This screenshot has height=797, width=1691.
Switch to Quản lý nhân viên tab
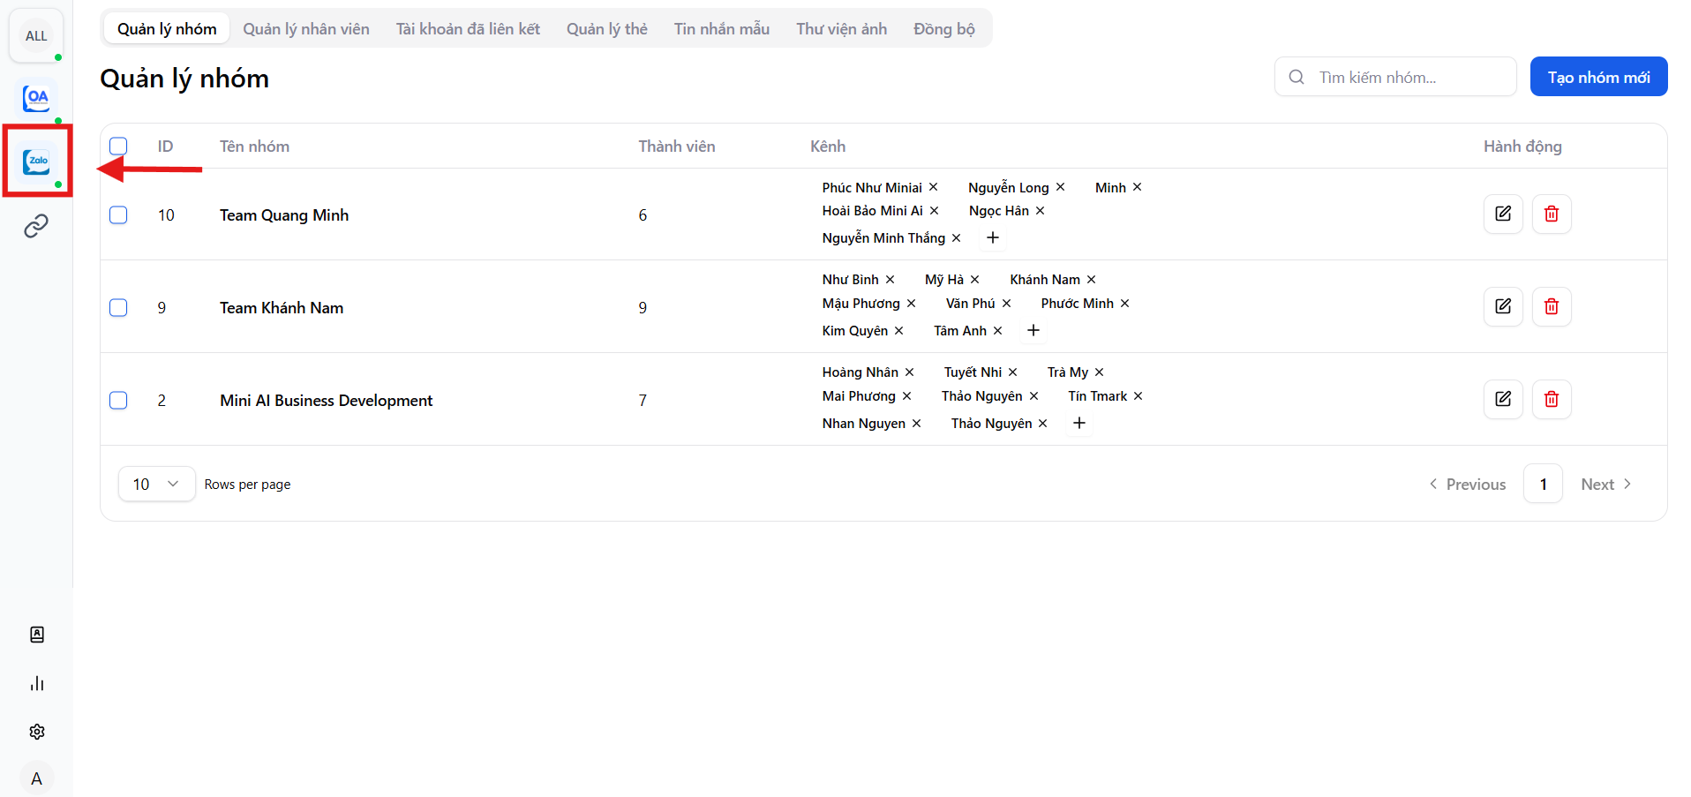point(306,29)
